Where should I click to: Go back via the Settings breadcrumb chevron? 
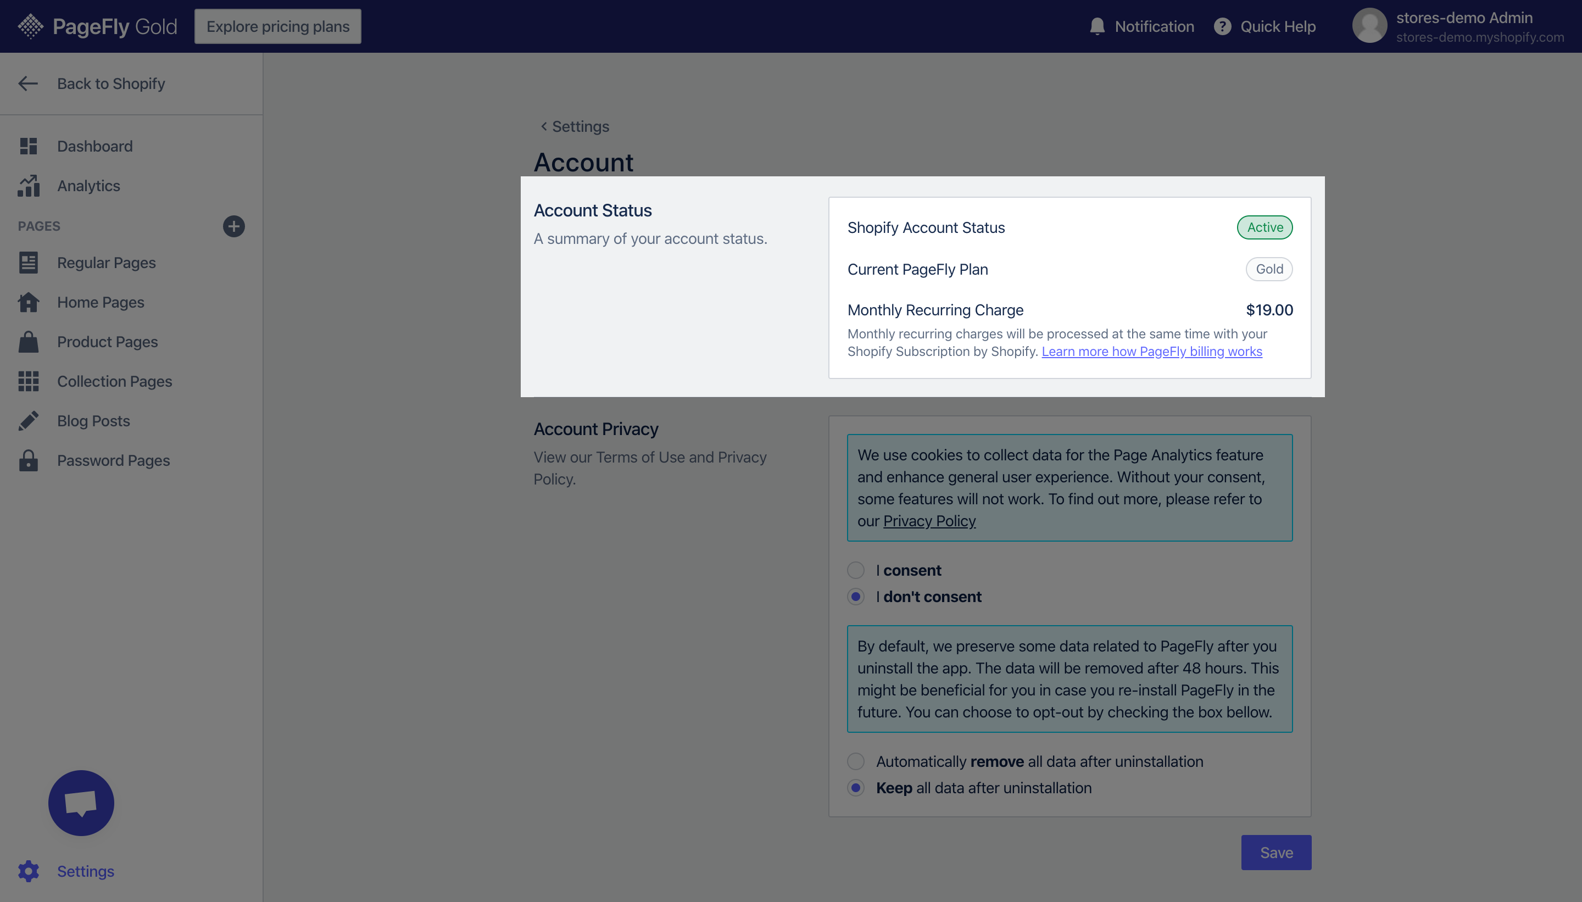click(544, 126)
